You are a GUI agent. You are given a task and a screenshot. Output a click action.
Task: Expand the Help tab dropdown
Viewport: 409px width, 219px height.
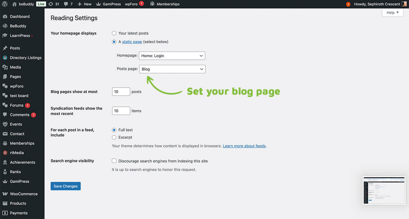tap(392, 12)
